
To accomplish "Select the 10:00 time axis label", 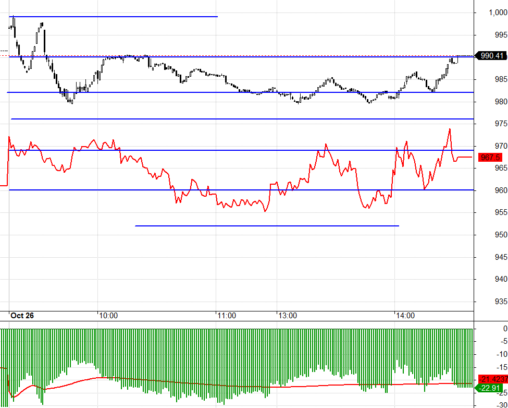I will [108, 315].
